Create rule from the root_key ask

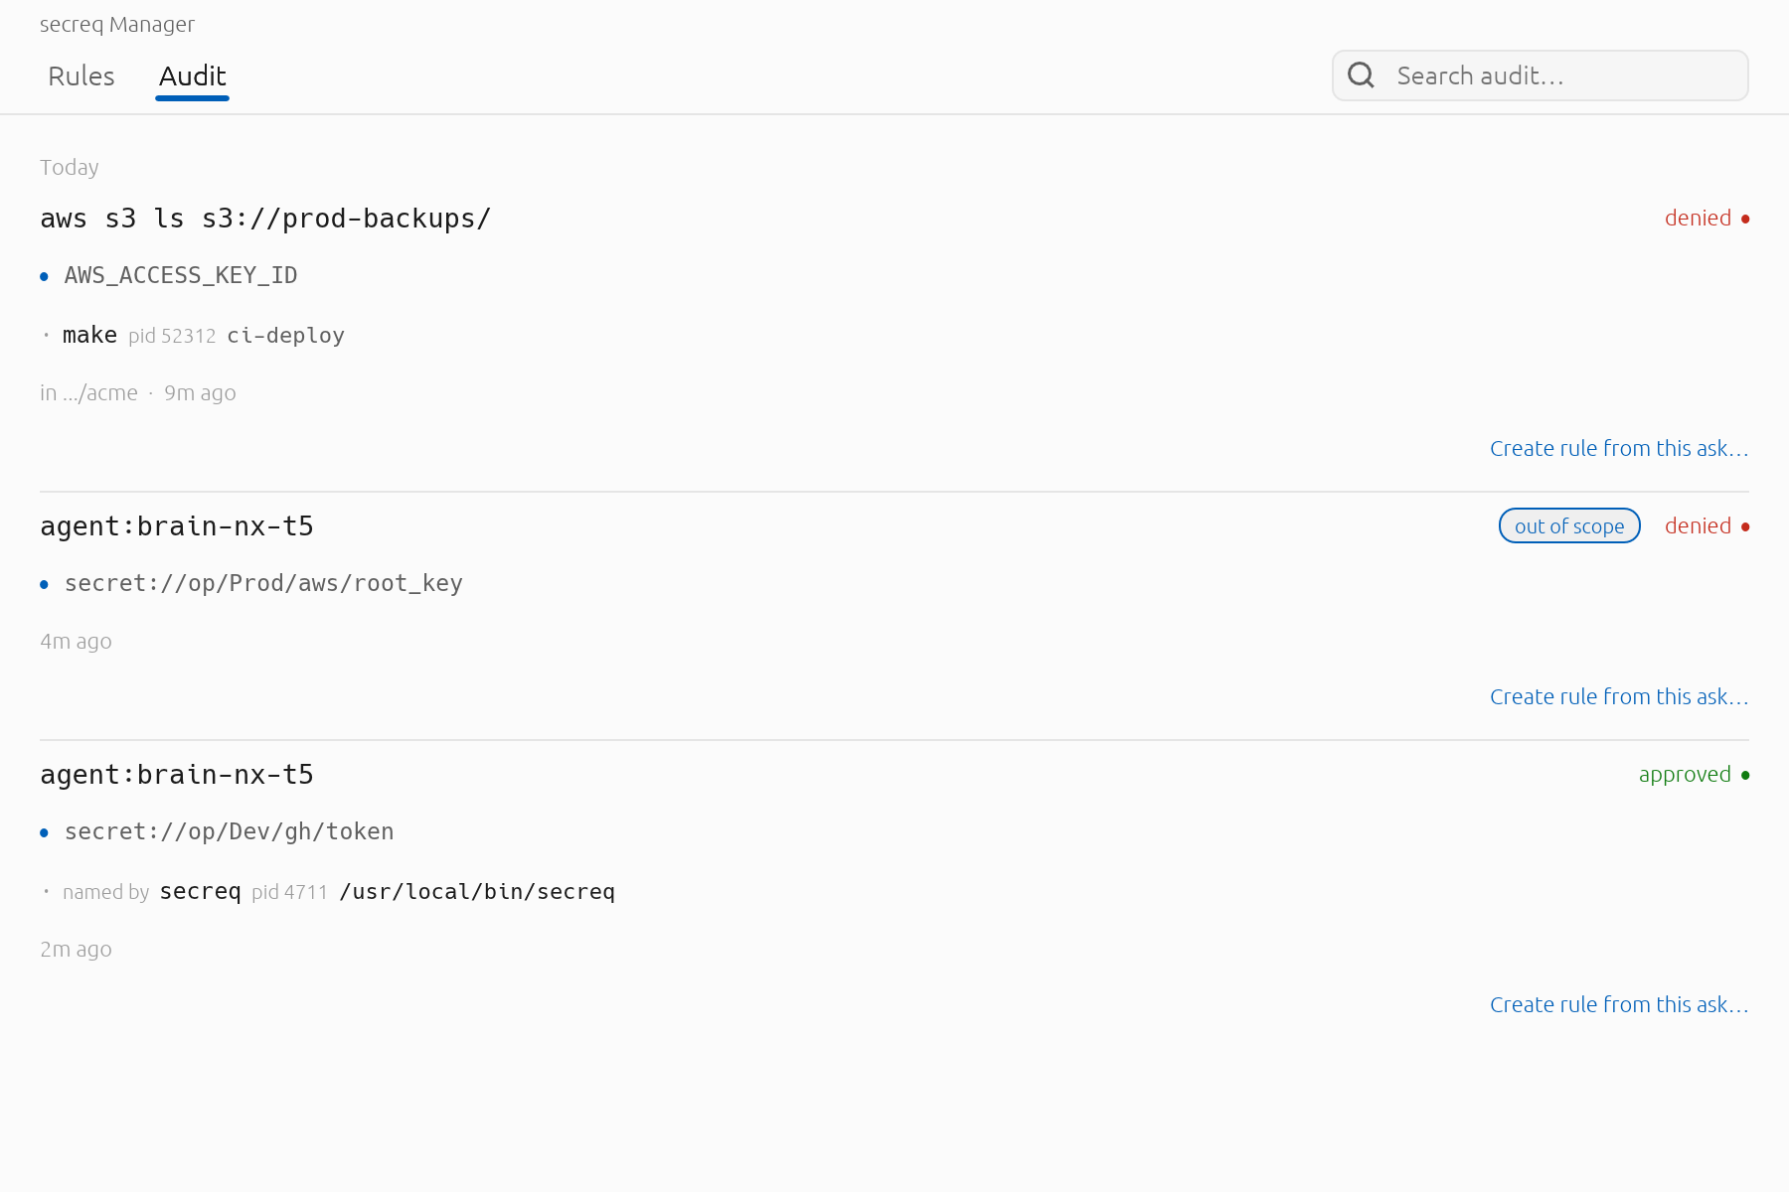pos(1619,696)
